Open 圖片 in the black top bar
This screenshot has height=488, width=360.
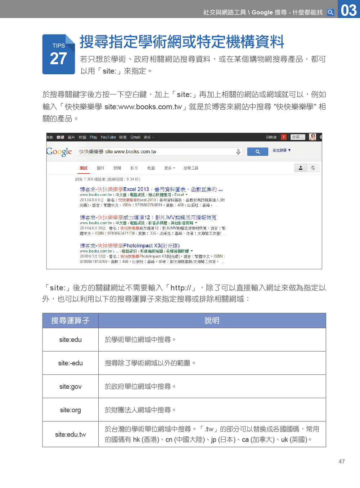point(71,137)
